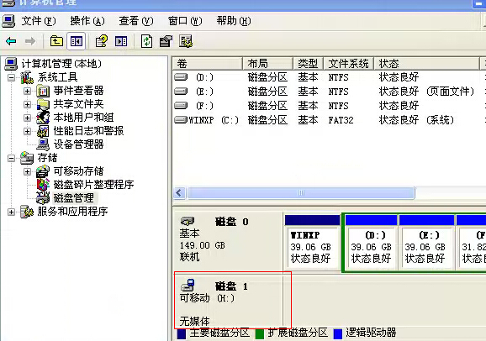Collapse the 存储 tree node
486x341 pixels.
11,158
